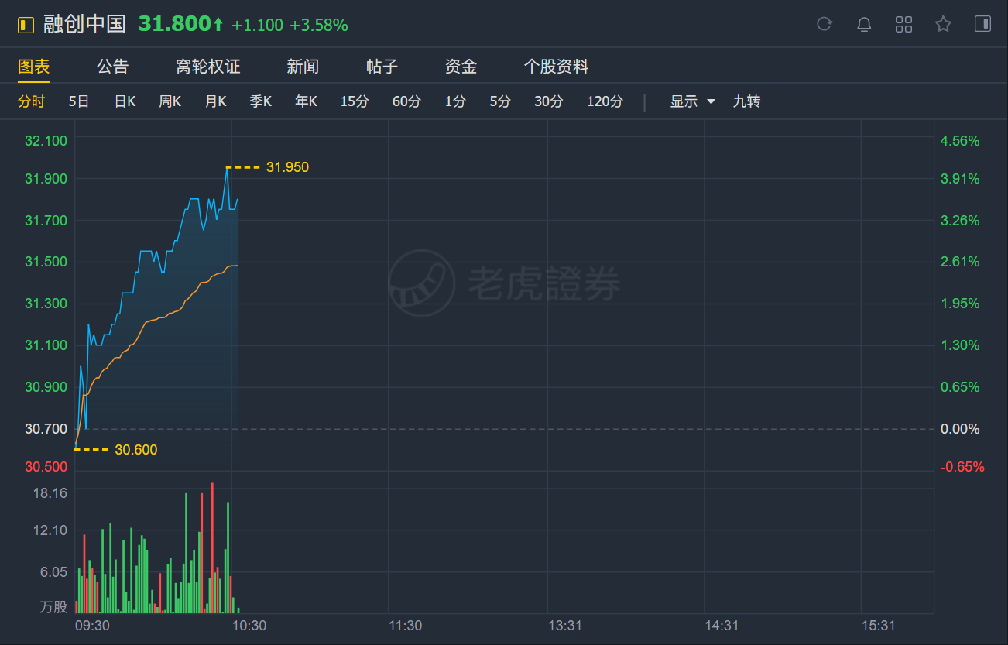Image resolution: width=1008 pixels, height=645 pixels.
Task: Toggle the side panel icon
Action: point(982,24)
